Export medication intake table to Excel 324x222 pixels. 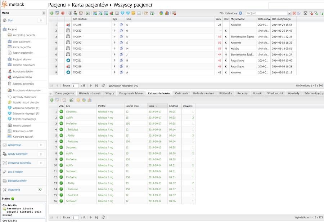click(x=71, y=100)
